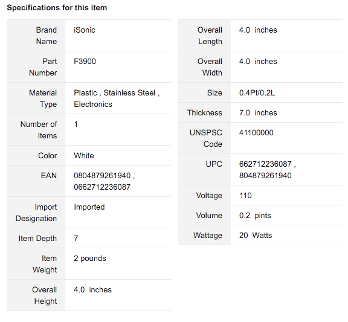Click the Overall Length value 4.0 inches
Viewport: 348px width, 322px height.
(258, 30)
